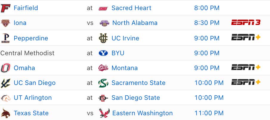Click the Sacred Heart SHU logo
The width and height of the screenshot is (270, 120).
click(103, 8)
